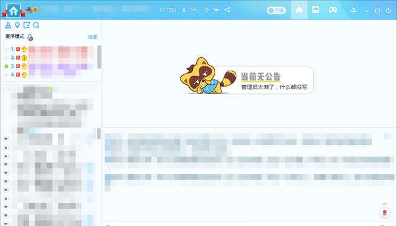Select the status circle of mic queue row 2
The width and height of the screenshot is (397, 226).
(6, 58)
